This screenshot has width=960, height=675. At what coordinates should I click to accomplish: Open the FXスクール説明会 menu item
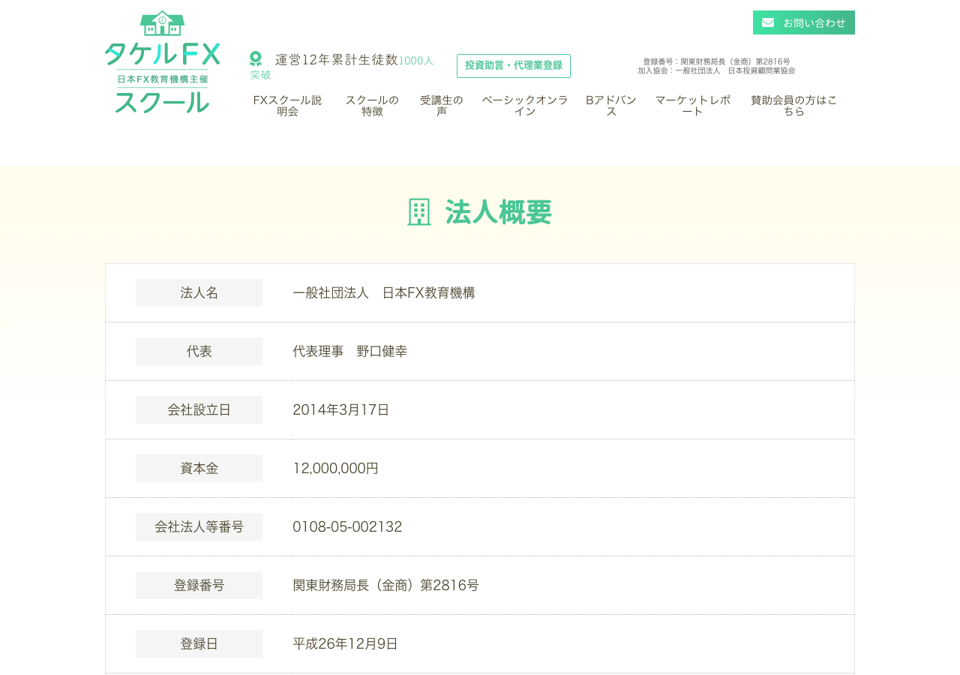(x=287, y=106)
